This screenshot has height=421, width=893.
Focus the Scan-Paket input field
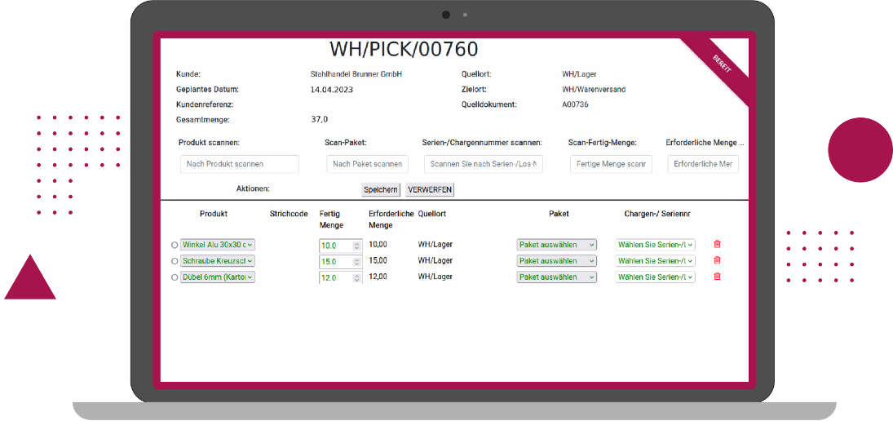pyautogui.click(x=367, y=164)
